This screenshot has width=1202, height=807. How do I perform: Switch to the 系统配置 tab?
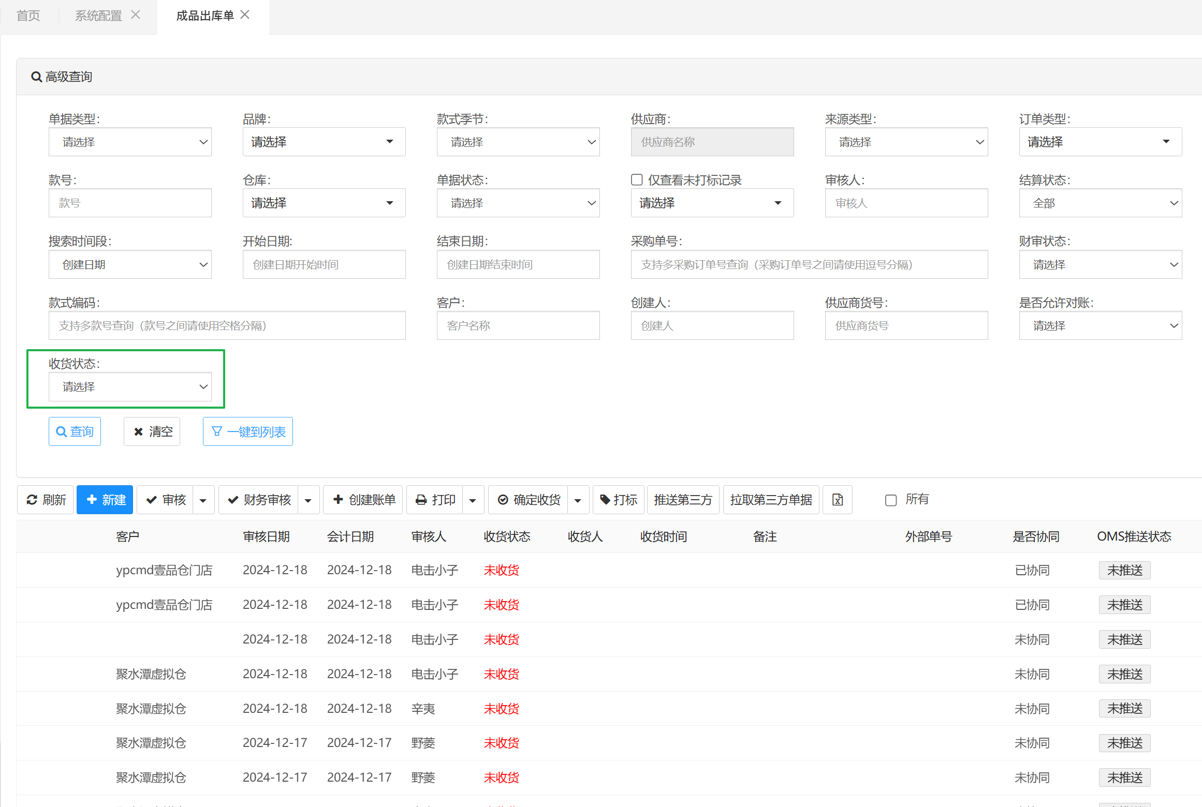(98, 16)
